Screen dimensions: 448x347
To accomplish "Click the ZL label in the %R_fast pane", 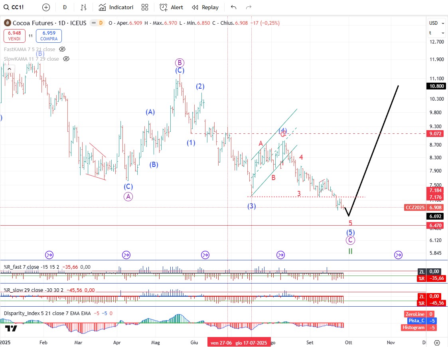I will click(x=422, y=272).
